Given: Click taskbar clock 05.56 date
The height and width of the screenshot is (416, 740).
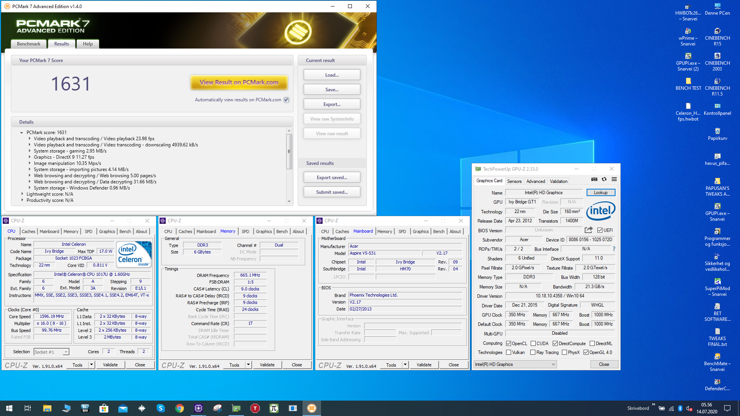Looking at the screenshot, I should click(706, 408).
